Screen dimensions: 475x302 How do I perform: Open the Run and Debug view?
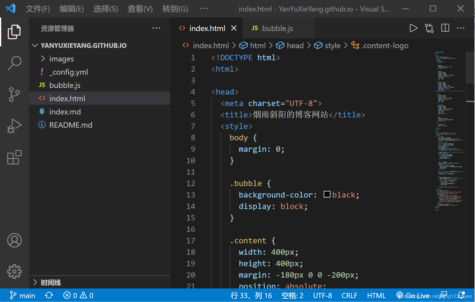tap(14, 126)
